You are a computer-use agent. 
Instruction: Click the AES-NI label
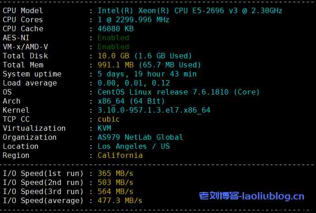[16, 38]
